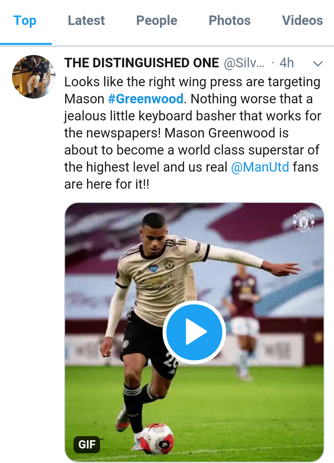The width and height of the screenshot is (334, 463).
Task: Click the Manchester United crest watermark
Action: coord(303,222)
